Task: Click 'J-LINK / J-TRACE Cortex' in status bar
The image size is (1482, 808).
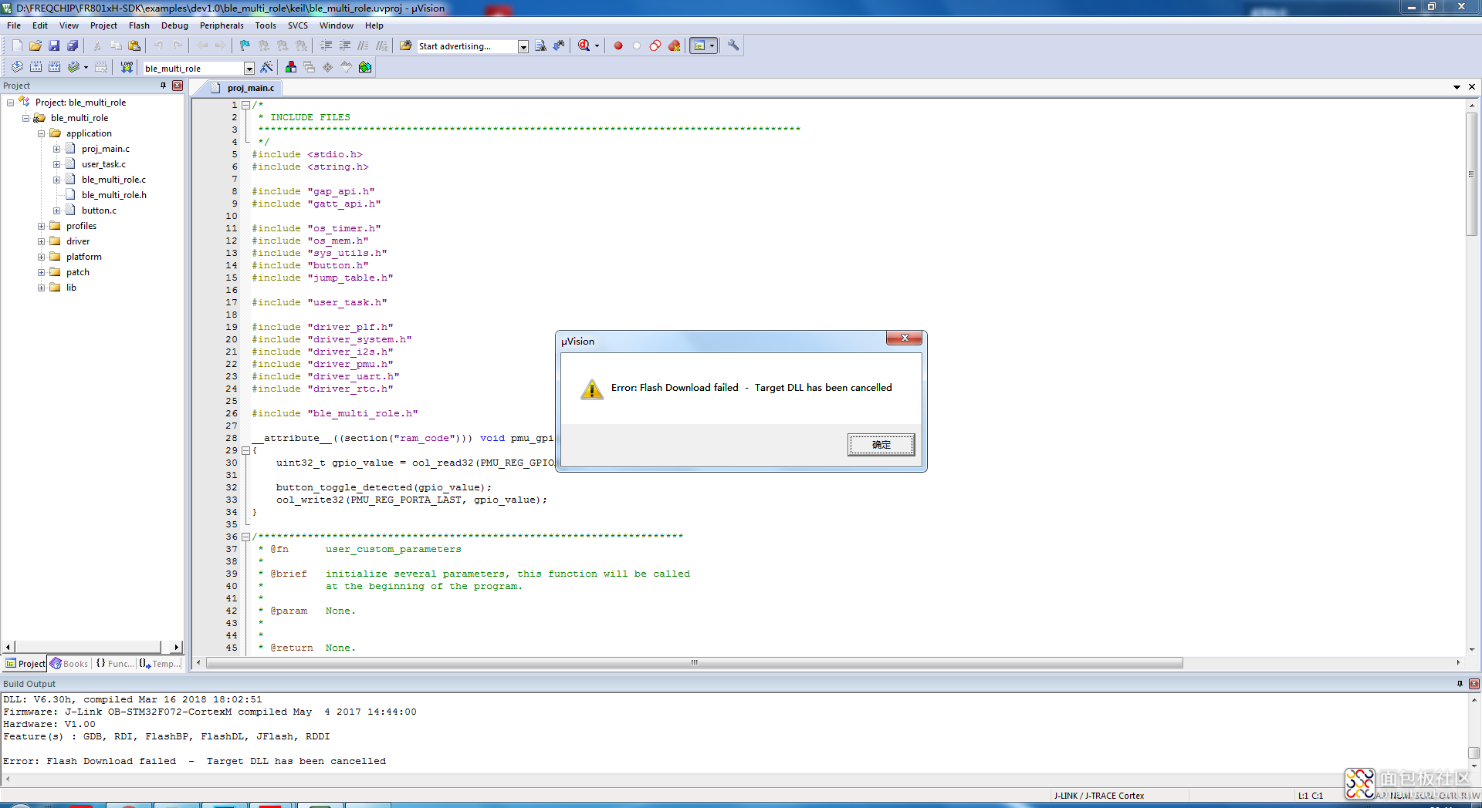Action: pos(1099,796)
